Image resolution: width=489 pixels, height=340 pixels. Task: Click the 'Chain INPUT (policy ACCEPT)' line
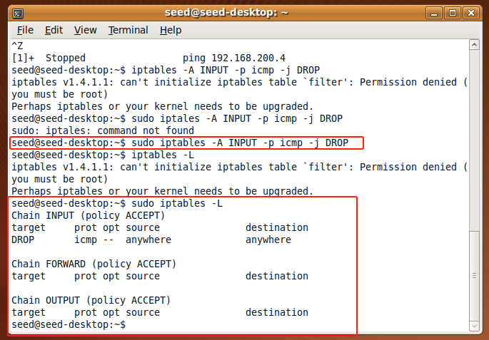[x=89, y=216]
